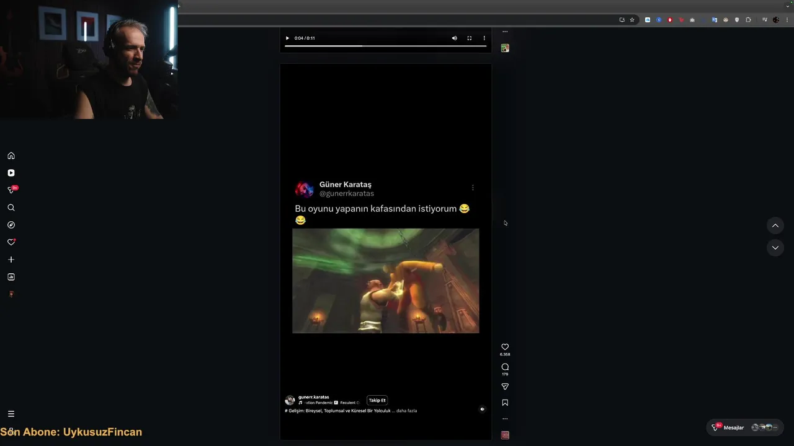Open the media controls icon in the browser toolbar
The image size is (794, 446).
pos(765,20)
